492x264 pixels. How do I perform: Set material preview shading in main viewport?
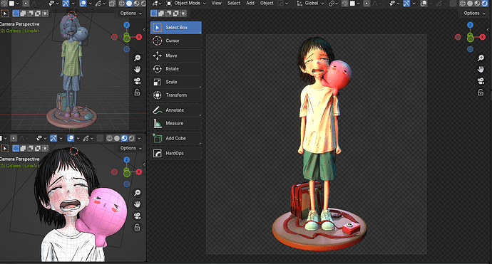pyautogui.click(x=477, y=4)
